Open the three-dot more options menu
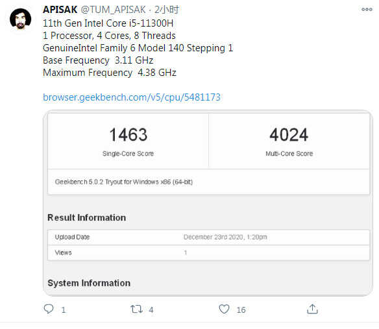This screenshot has height=329, width=379. pyautogui.click(x=367, y=10)
